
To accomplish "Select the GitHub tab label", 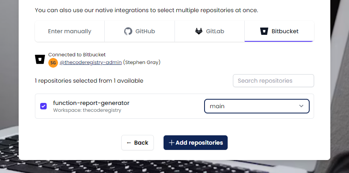I will point(145,31).
